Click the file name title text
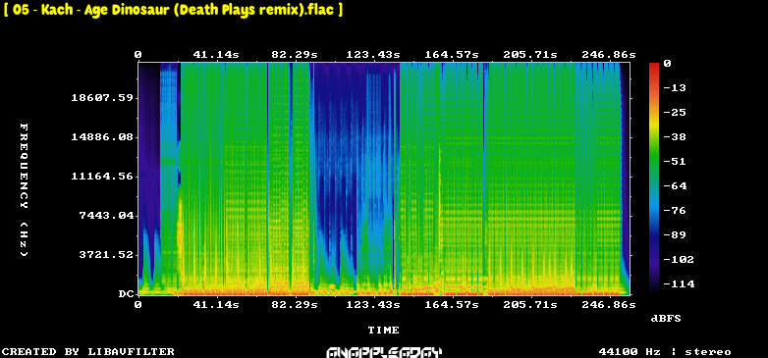The width and height of the screenshot is (768, 358). point(173,9)
